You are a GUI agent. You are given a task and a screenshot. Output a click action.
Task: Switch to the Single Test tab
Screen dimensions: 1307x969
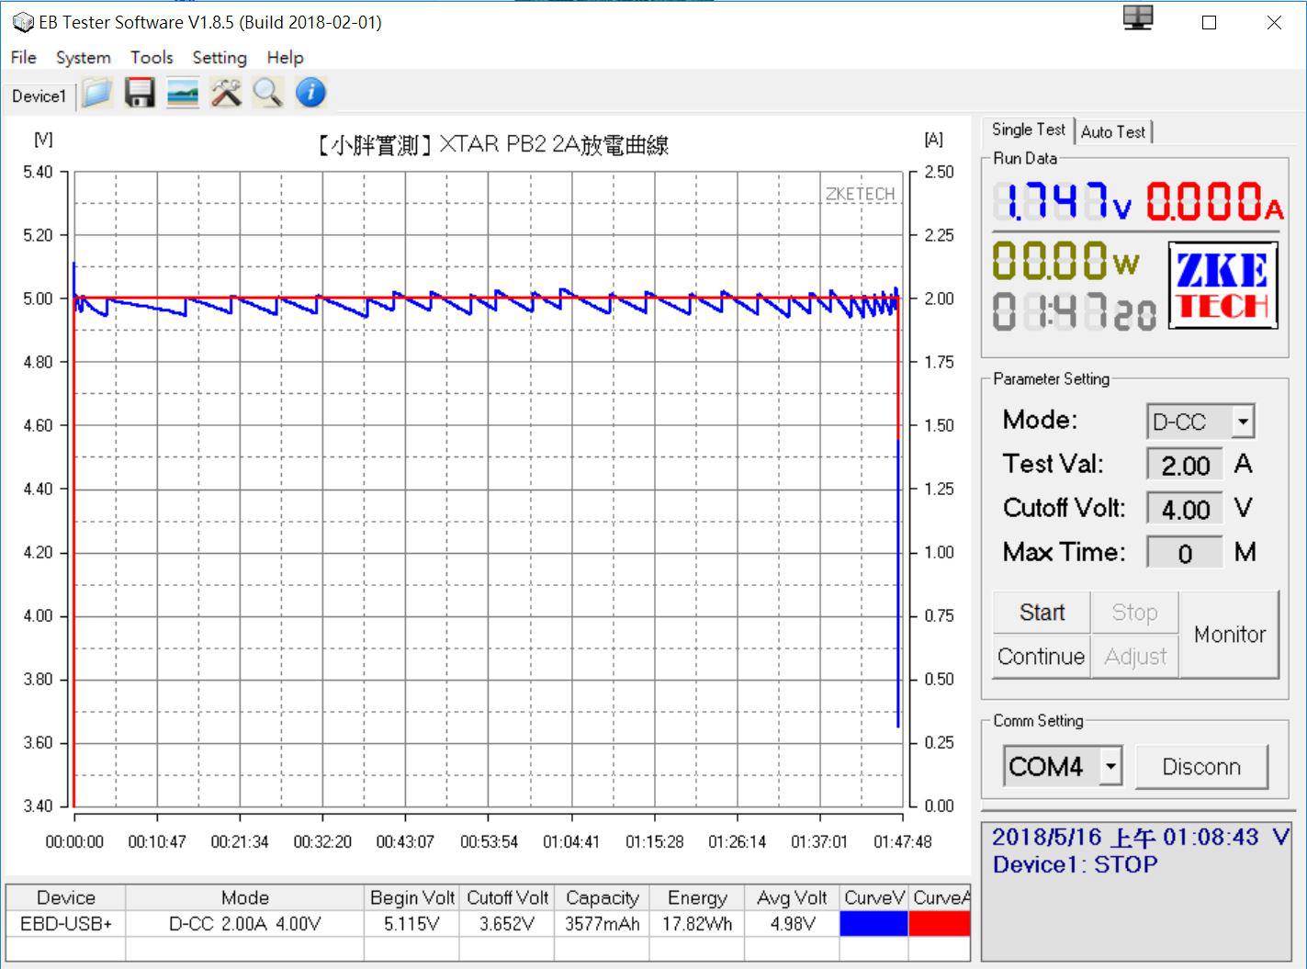click(x=1029, y=130)
